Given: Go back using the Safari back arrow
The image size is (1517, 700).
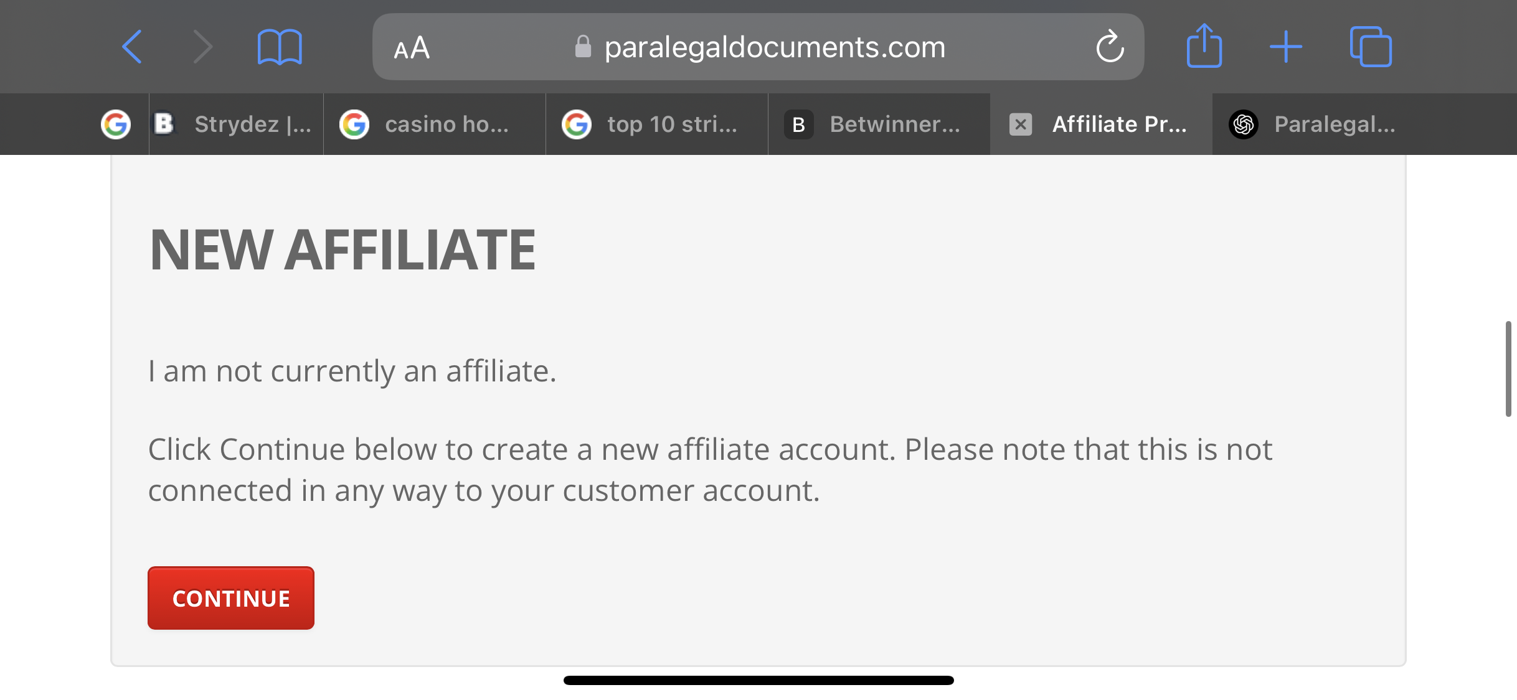Looking at the screenshot, I should point(132,47).
